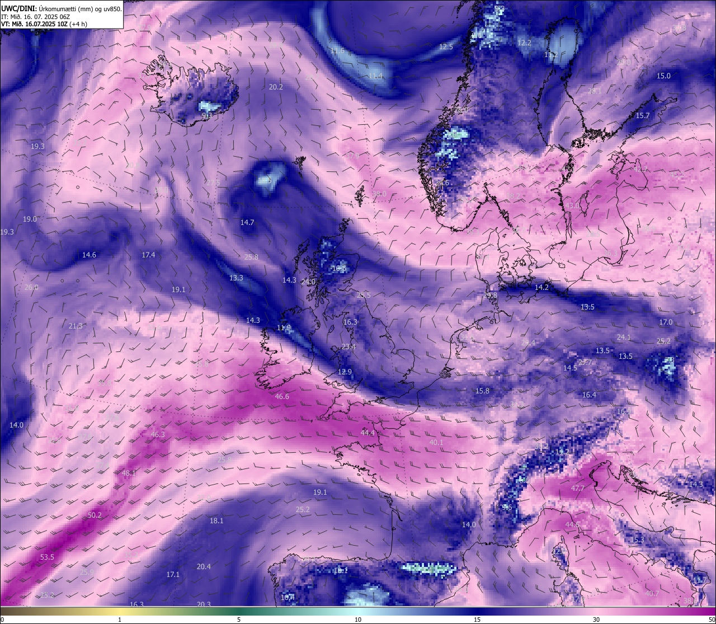
Task: Click the 23.4 value label
Action: 348,346
